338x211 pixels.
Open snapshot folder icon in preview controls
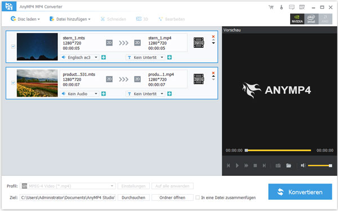tap(288, 166)
